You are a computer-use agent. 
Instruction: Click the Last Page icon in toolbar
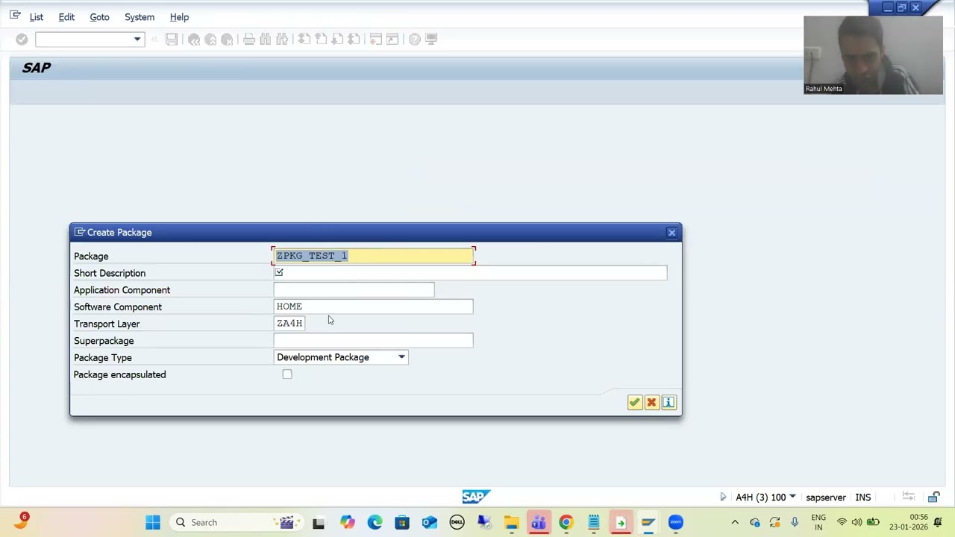(354, 39)
